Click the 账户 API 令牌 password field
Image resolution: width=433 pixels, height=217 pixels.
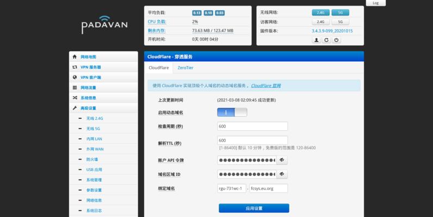pos(247,160)
